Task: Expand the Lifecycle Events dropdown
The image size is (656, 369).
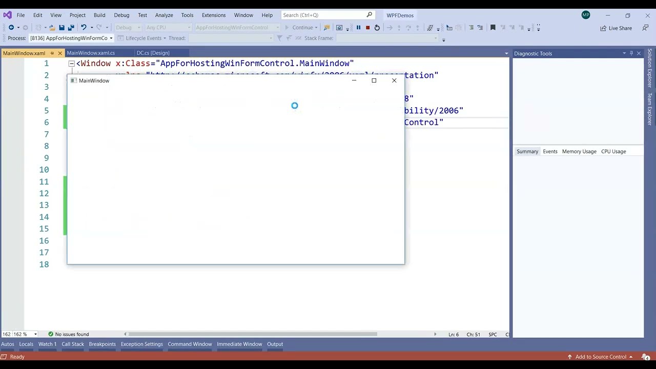Action: point(165,38)
